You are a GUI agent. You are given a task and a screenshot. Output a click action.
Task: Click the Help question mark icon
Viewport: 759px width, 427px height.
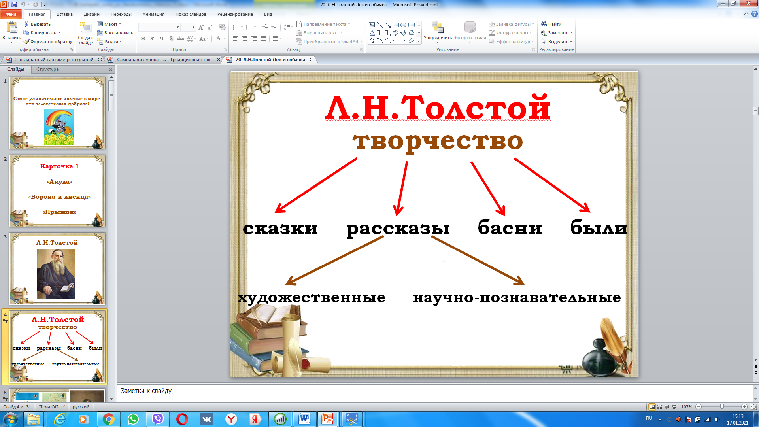click(754, 14)
